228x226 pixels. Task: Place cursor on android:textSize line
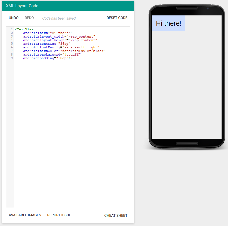[47, 44]
